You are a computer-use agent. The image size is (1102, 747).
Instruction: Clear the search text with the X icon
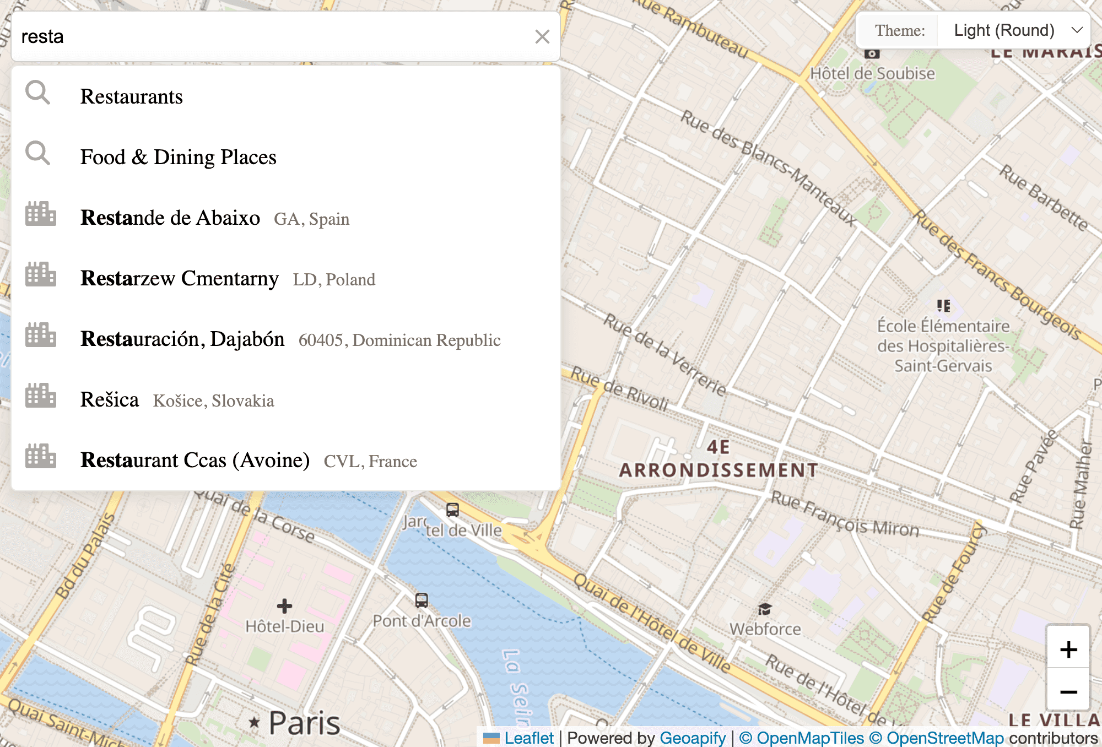[x=542, y=37]
